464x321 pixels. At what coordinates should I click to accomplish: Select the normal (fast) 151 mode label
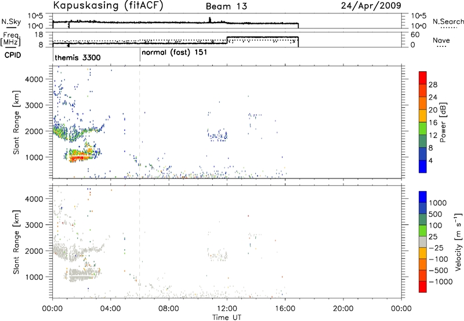point(175,53)
